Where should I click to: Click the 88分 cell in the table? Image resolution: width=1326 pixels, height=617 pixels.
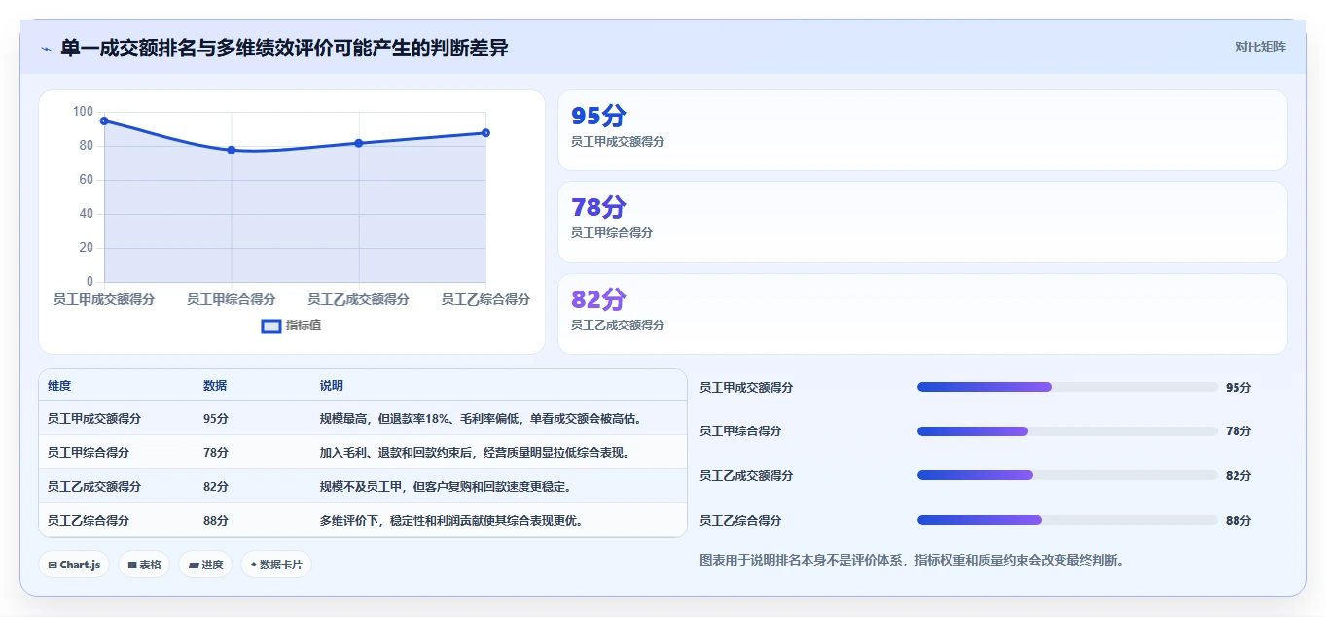(216, 521)
